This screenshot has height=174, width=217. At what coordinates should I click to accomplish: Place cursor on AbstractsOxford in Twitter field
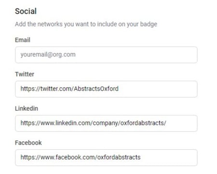tap(96, 89)
